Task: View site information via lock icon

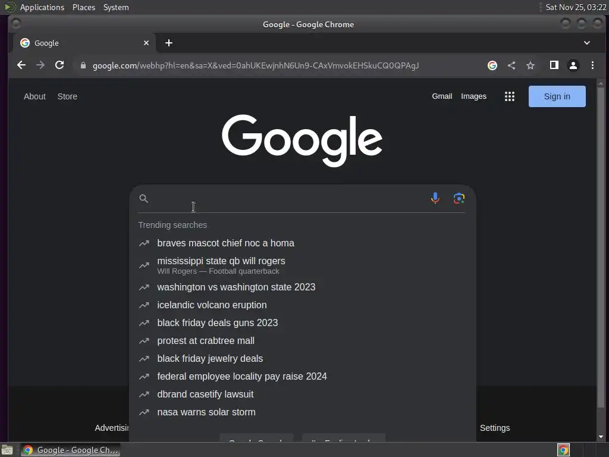Action: (83, 65)
